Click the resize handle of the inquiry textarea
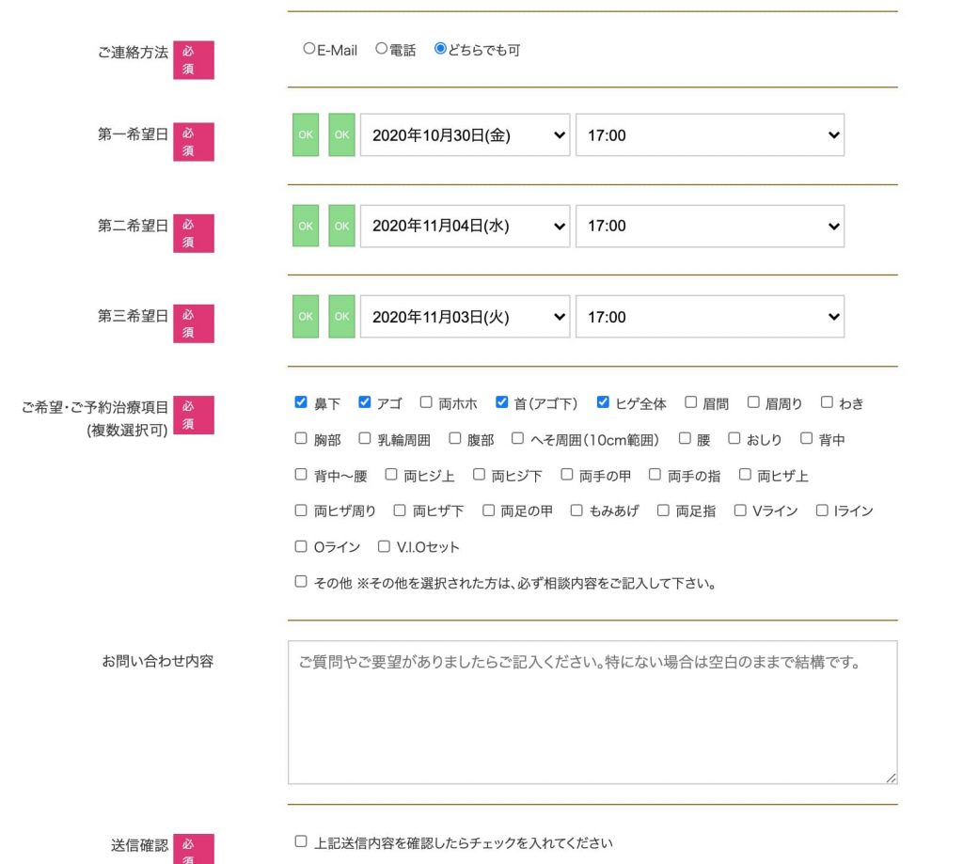 tap(891, 778)
